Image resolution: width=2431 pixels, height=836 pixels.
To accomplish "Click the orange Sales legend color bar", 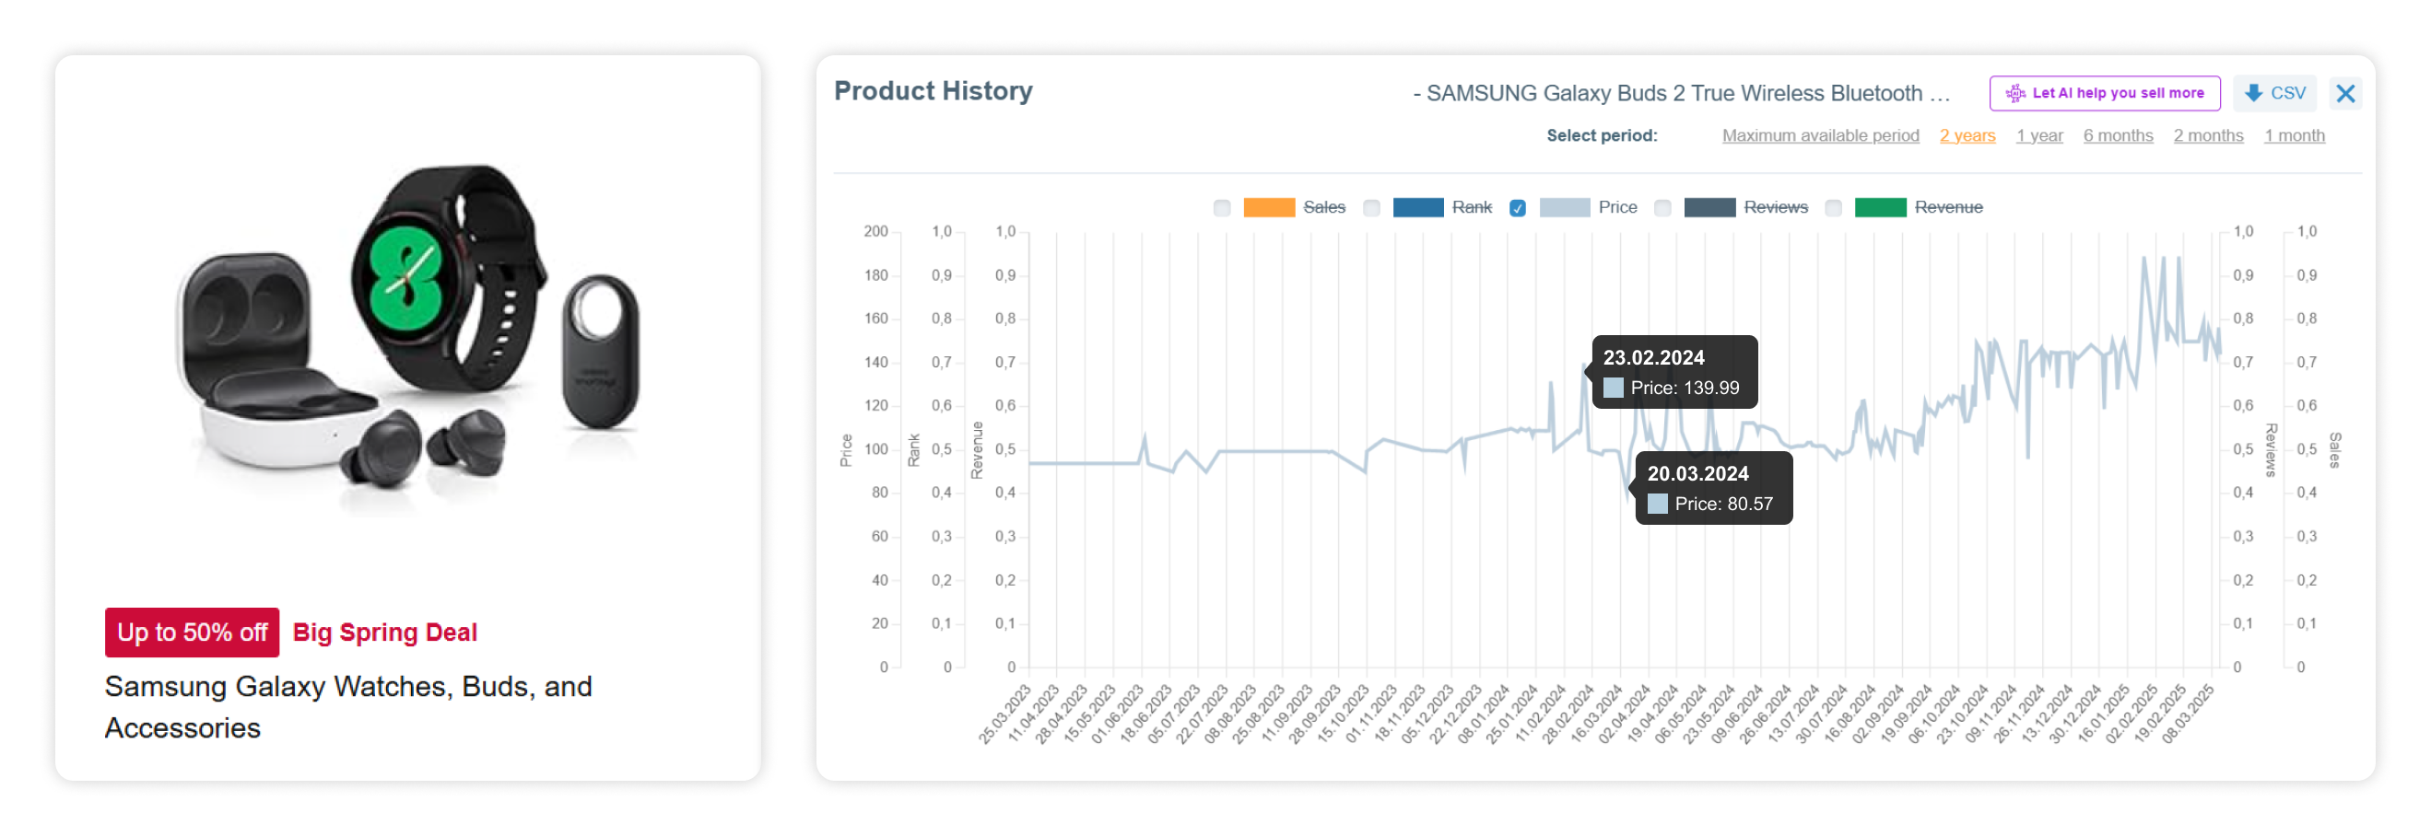I will [1269, 207].
